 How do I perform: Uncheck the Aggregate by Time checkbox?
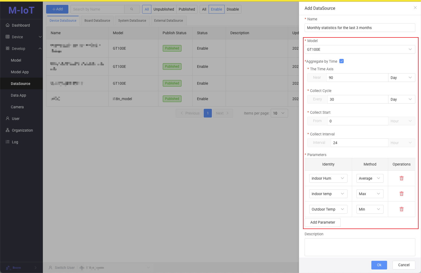[x=342, y=61]
